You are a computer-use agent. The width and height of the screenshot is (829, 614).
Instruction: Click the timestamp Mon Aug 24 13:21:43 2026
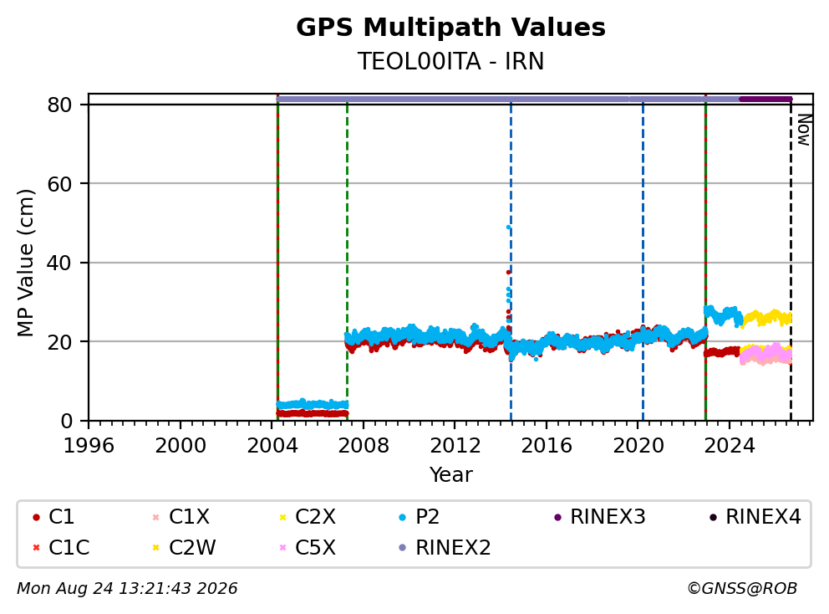tap(127, 589)
